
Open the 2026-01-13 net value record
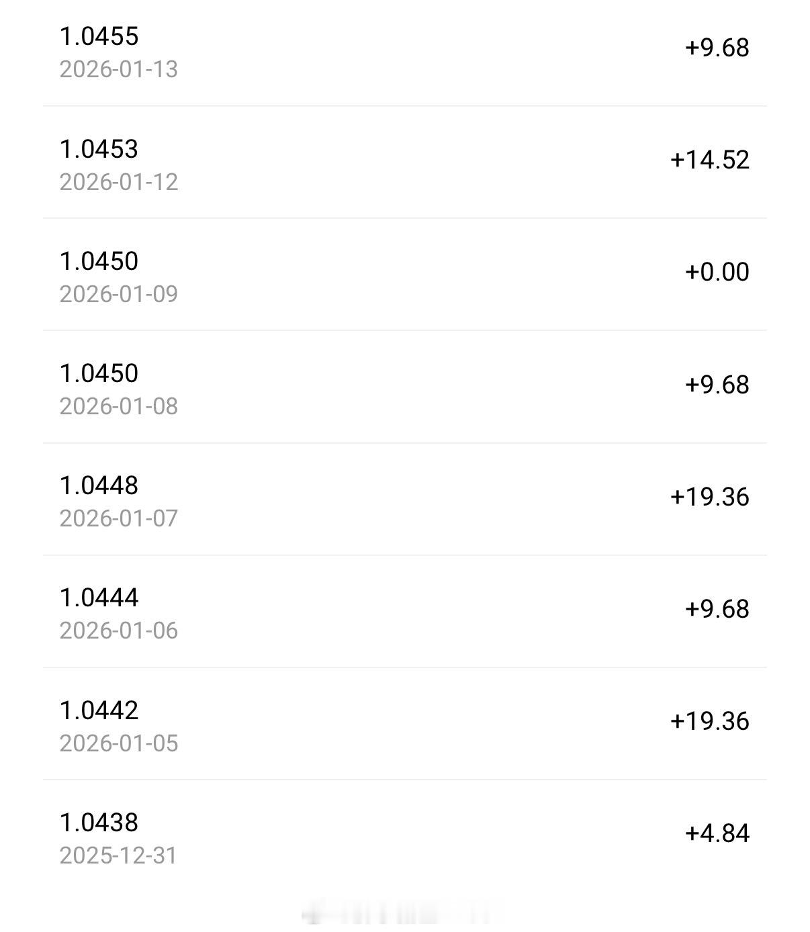(119, 69)
